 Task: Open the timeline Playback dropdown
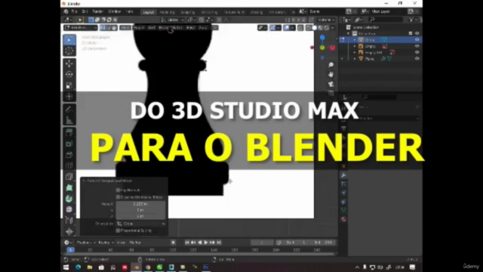[85, 243]
